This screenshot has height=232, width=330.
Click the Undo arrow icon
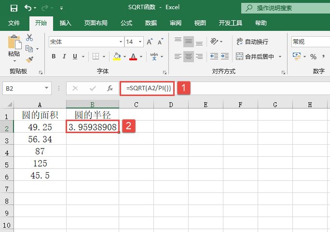28,8
